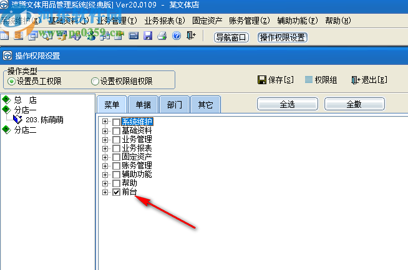408x270 pixels.
Task: Click the orange form toolbar icon
Action: (19, 36)
